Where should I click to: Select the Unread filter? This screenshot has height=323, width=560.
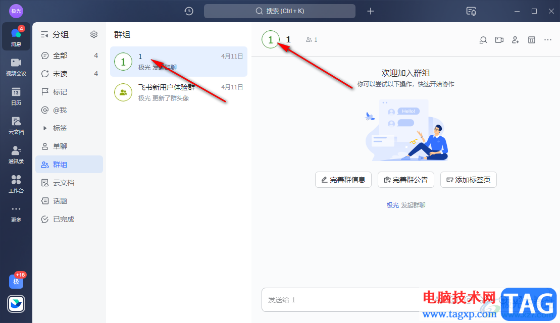69,74
